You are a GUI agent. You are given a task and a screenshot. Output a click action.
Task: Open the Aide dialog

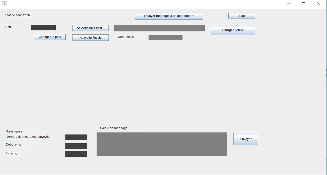click(x=241, y=15)
